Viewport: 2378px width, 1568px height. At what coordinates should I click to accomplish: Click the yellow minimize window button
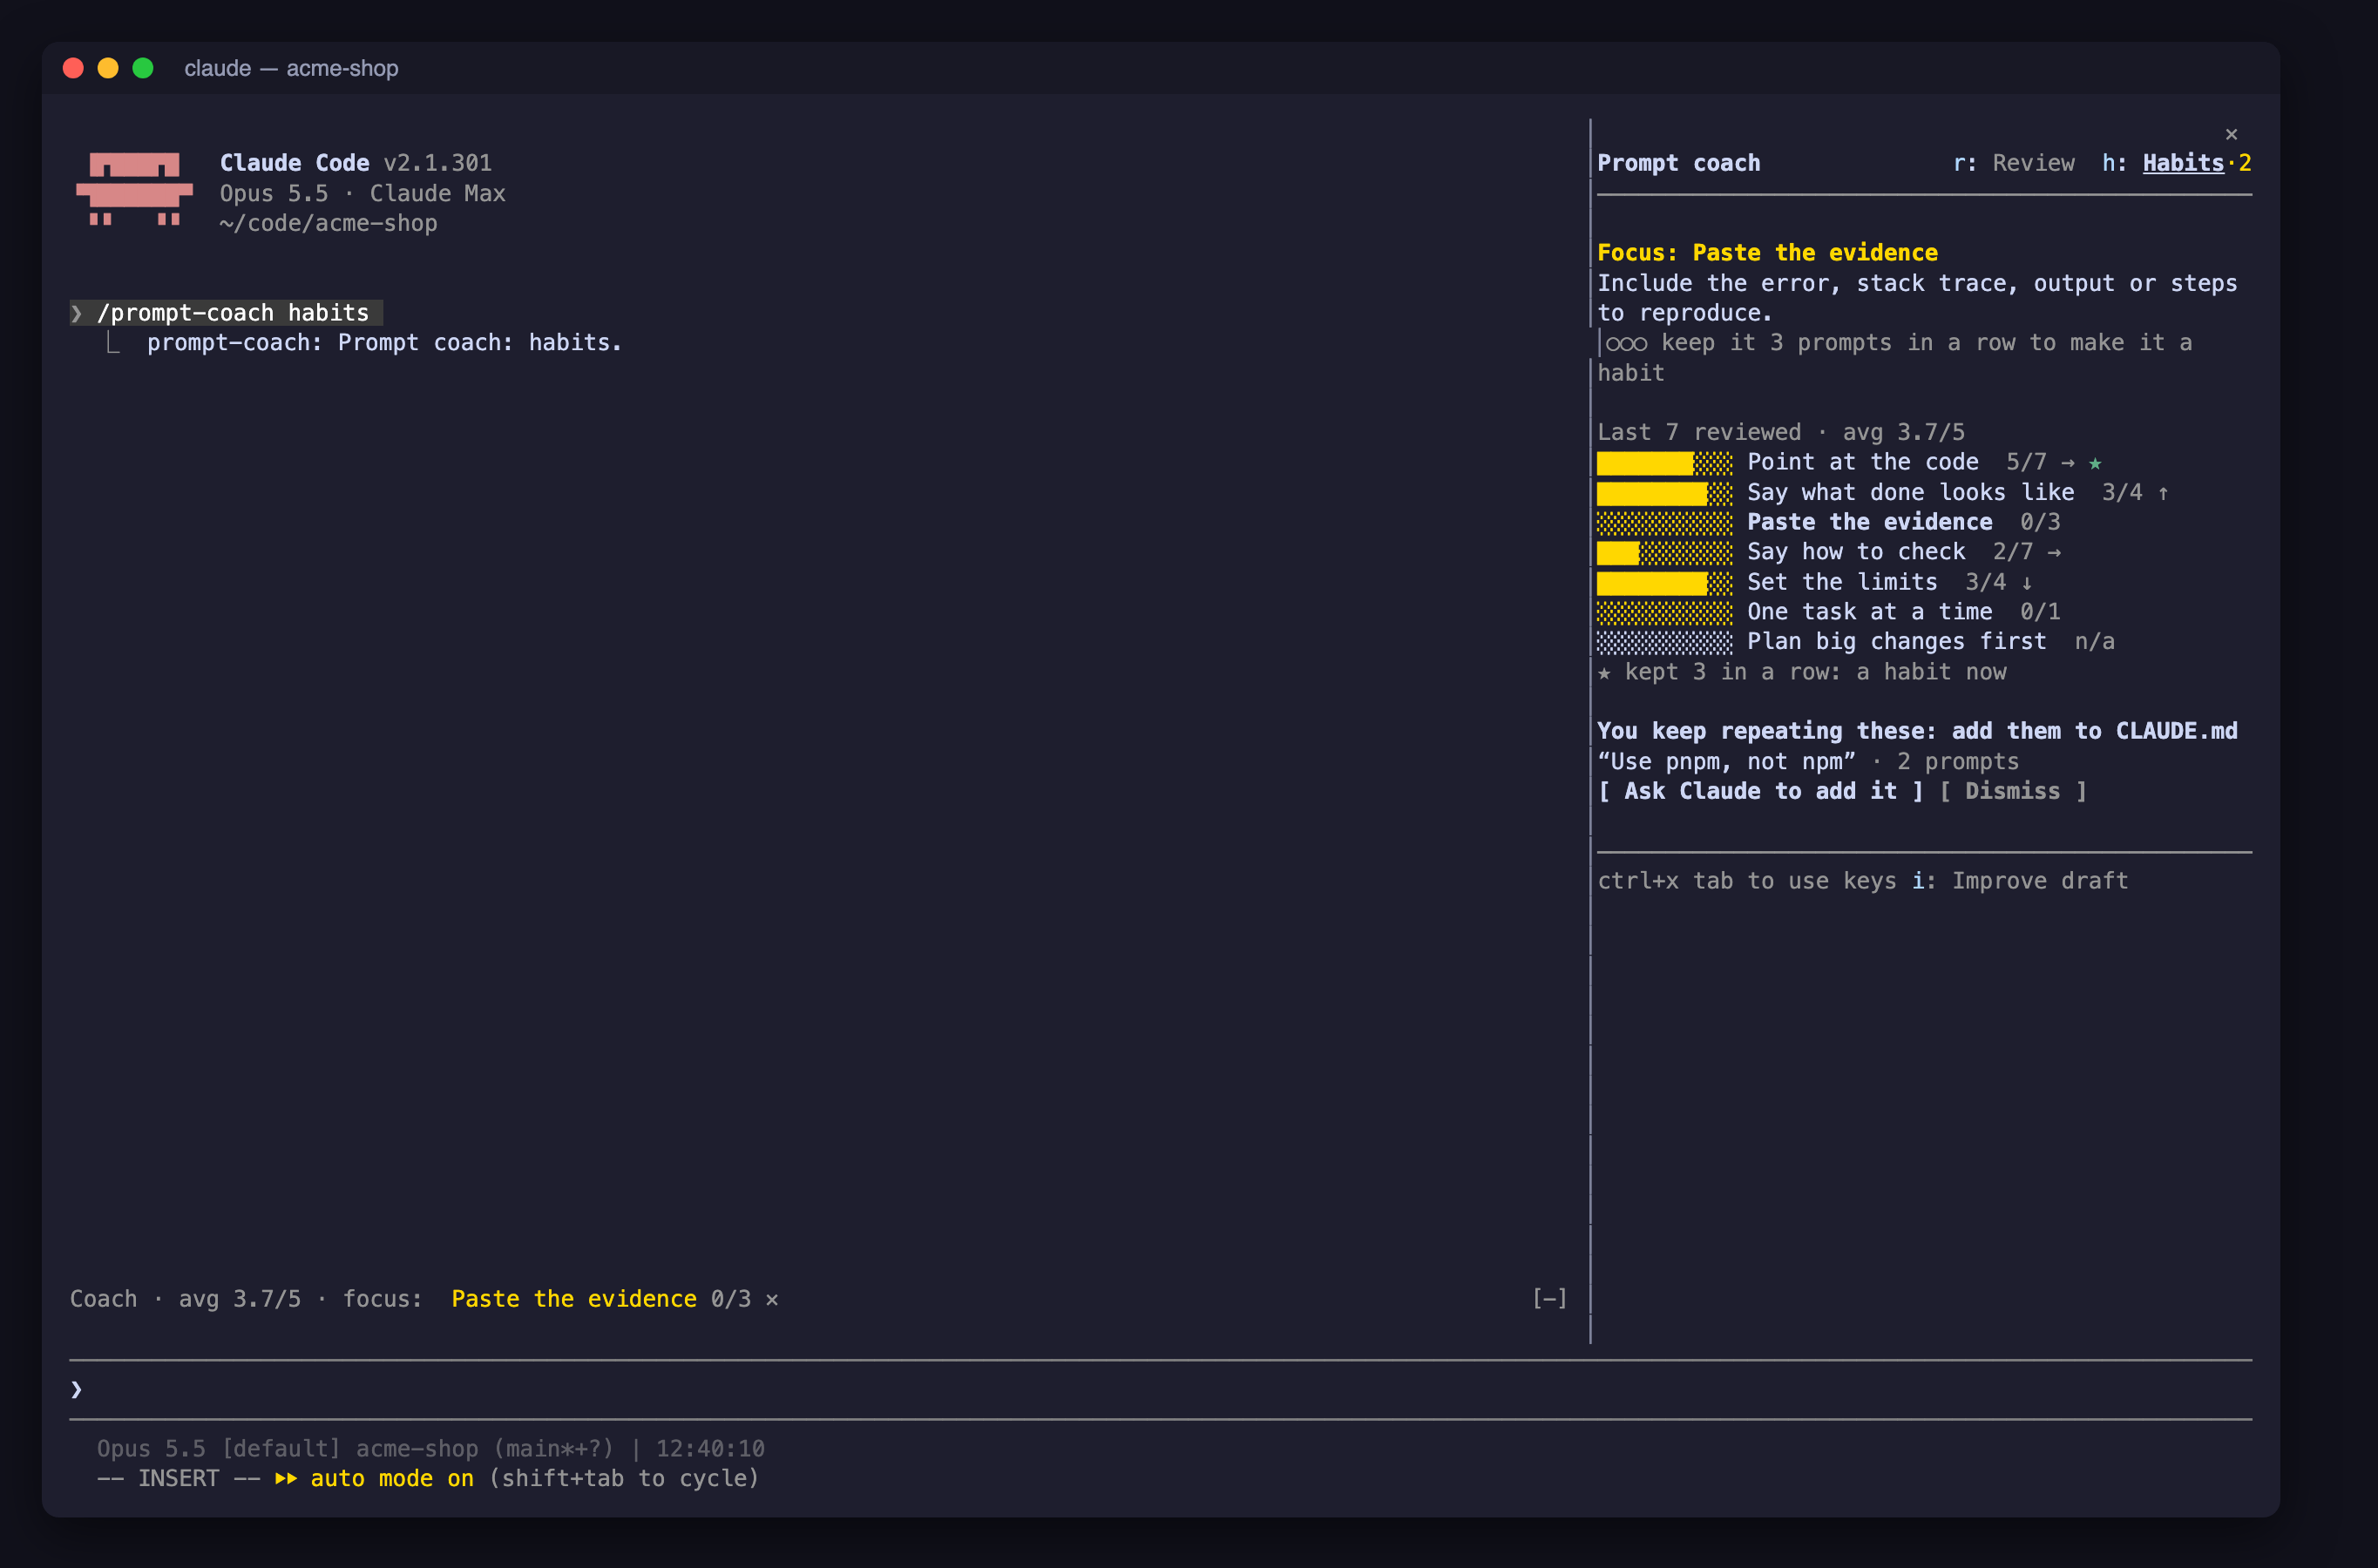click(108, 68)
